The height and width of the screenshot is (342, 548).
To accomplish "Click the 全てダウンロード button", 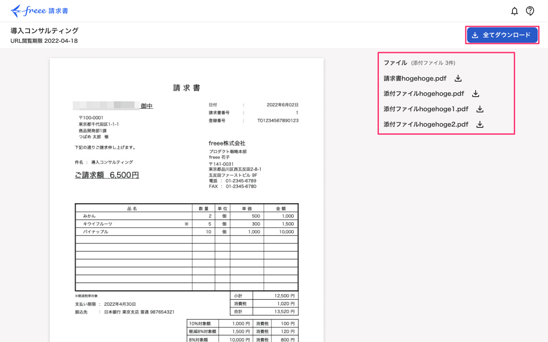I will pyautogui.click(x=502, y=35).
